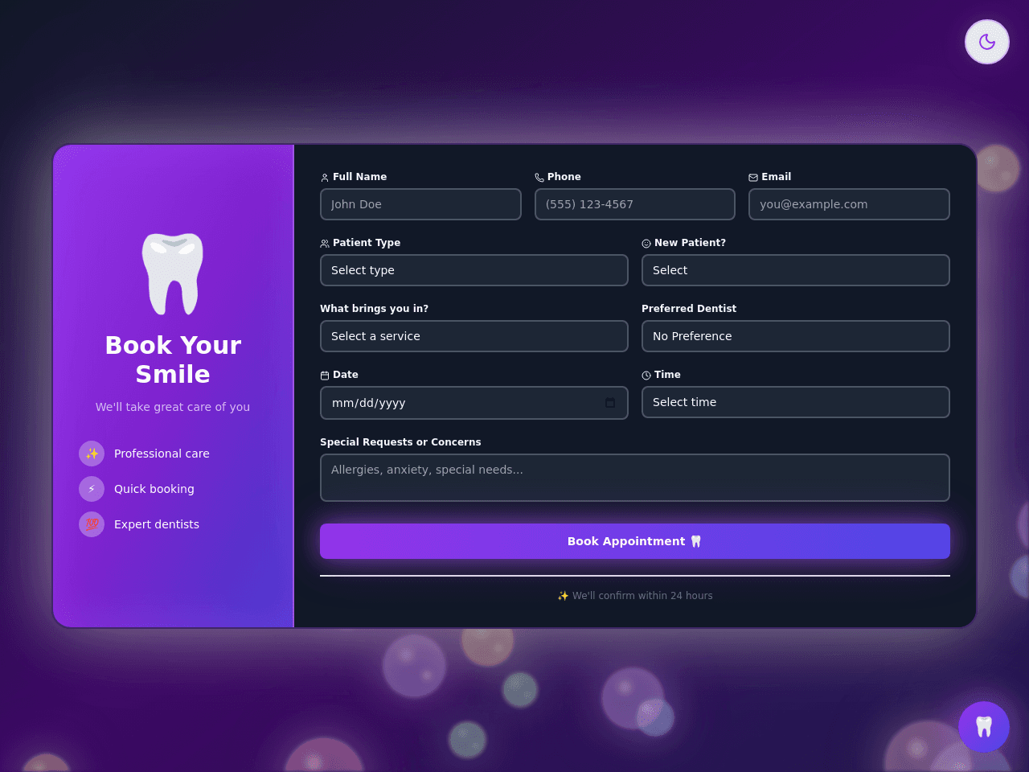Click the What brings you in? label

375,309
